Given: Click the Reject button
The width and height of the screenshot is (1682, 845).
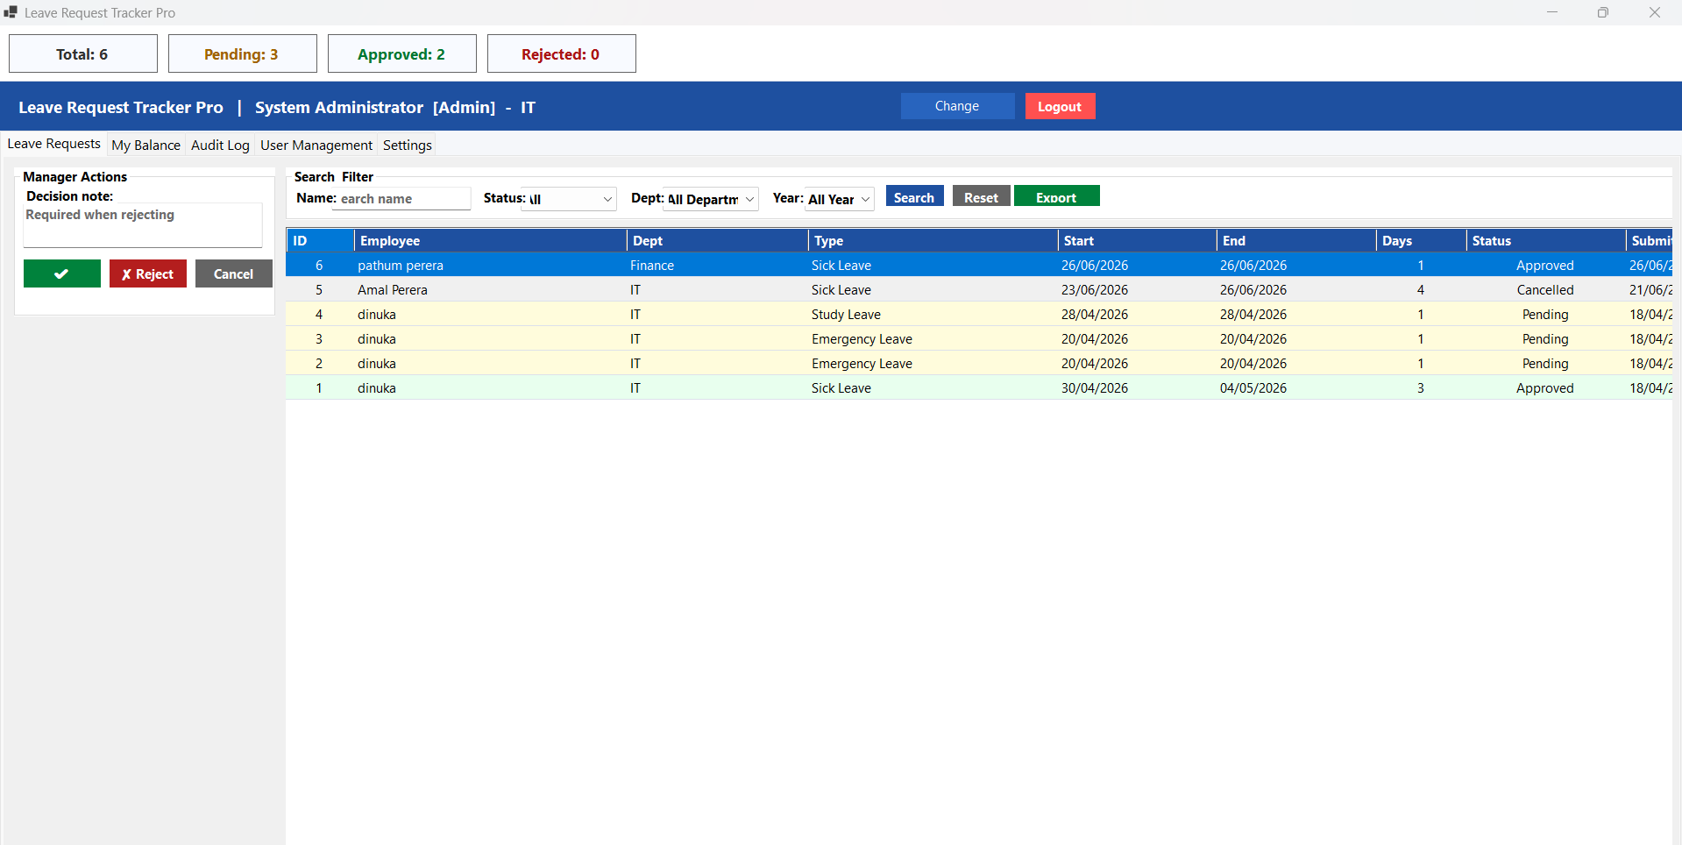Looking at the screenshot, I should pos(148,273).
